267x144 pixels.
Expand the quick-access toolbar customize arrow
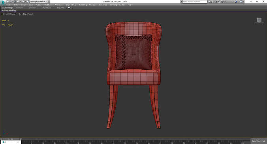click(49, 2)
